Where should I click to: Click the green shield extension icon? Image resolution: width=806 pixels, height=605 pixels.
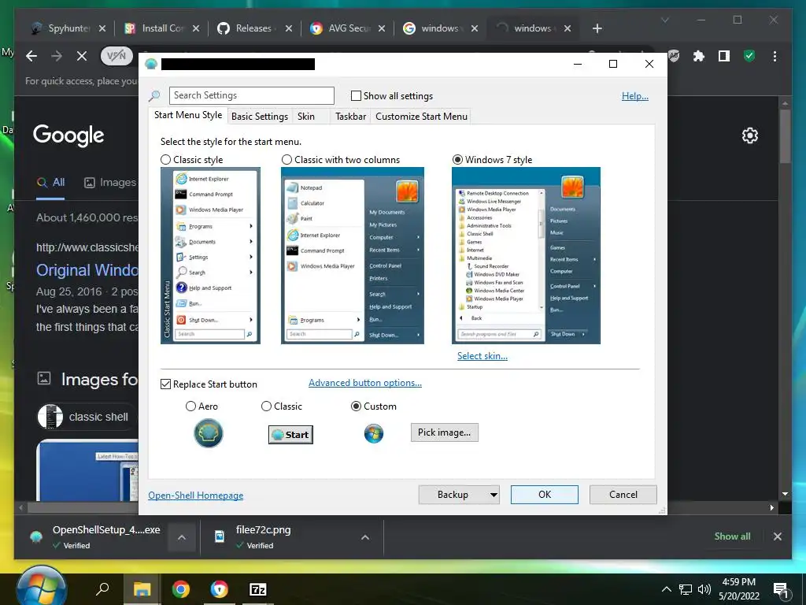pos(749,56)
